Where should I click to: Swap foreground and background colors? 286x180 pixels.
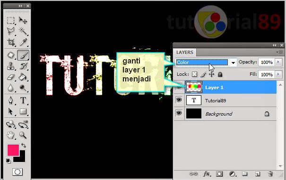pyautogui.click(x=24, y=145)
